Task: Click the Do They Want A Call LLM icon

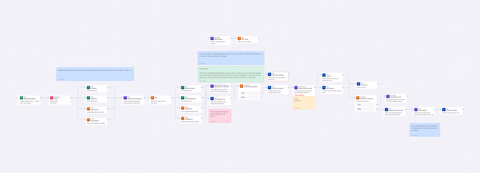Action: [x=212, y=98]
